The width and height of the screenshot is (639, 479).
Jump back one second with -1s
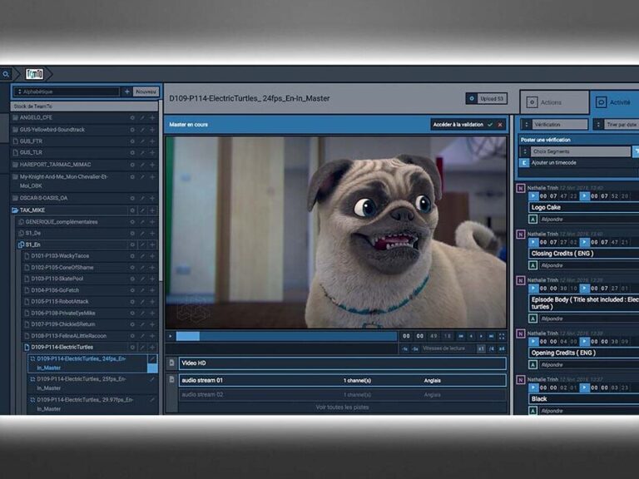[404, 349]
